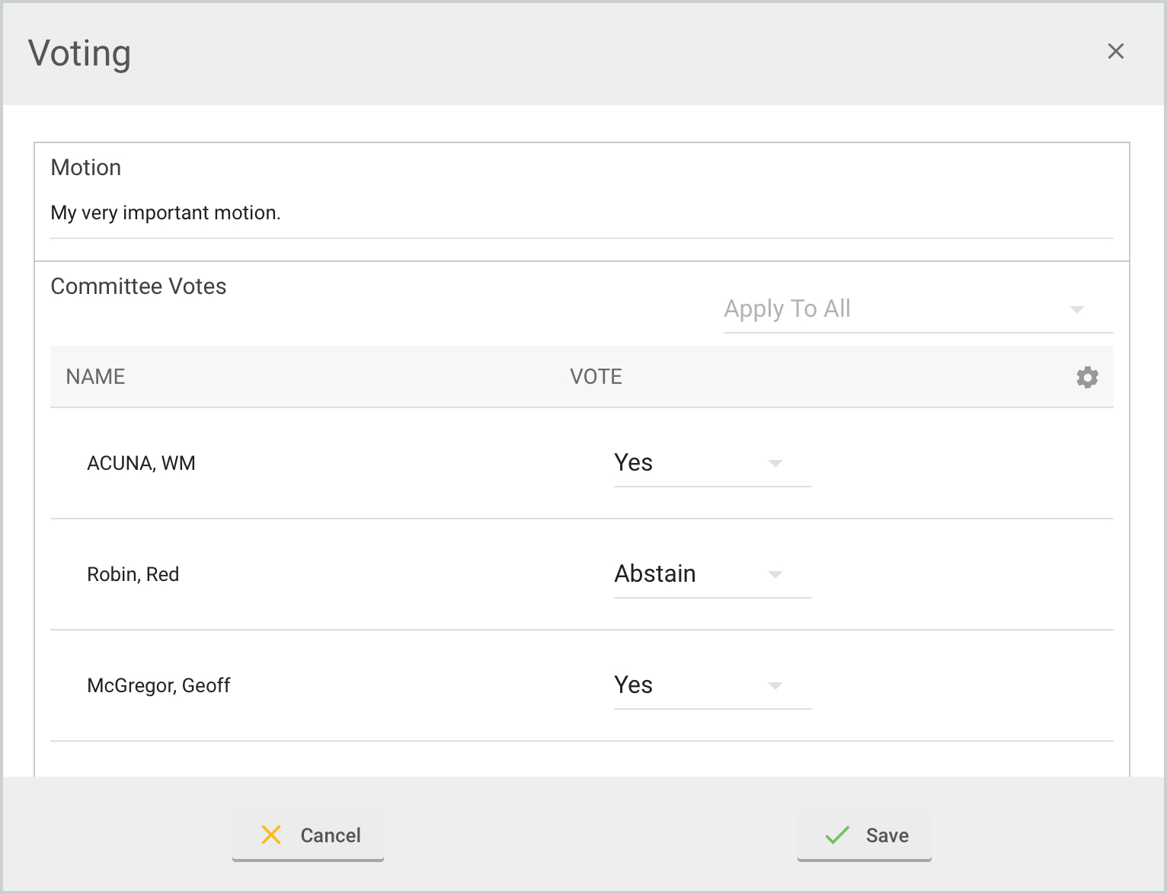Click the dropdown arrow in McGregor, Geoff's row

775,686
